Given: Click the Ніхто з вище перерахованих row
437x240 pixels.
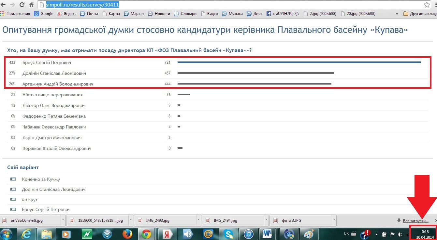Looking at the screenshot, I should (x=217, y=95).
